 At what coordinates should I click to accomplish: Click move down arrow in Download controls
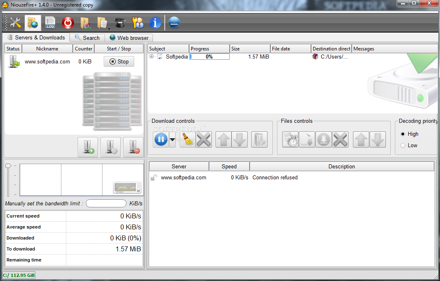tap(240, 139)
